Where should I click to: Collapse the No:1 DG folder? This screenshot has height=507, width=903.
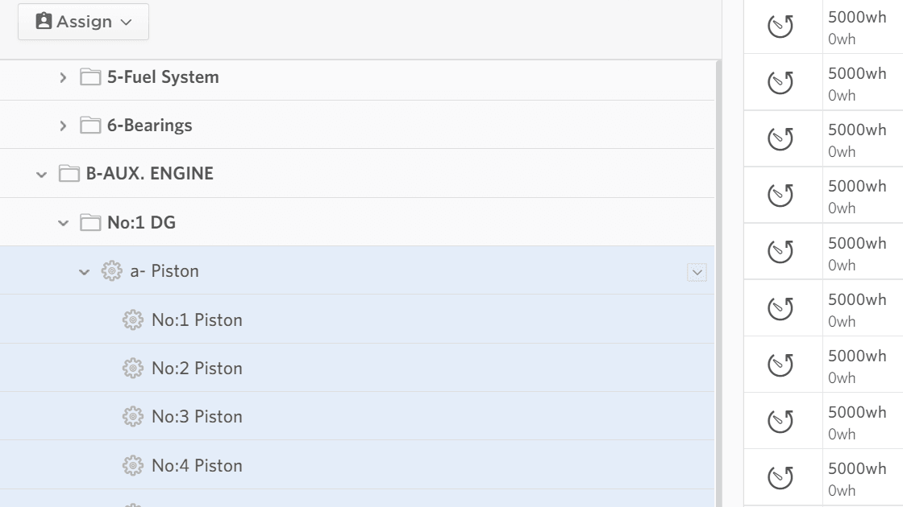64,221
